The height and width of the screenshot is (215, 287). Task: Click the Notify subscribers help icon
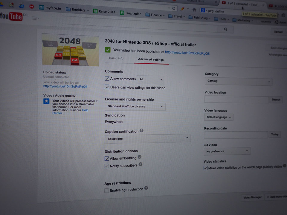pos(141,164)
